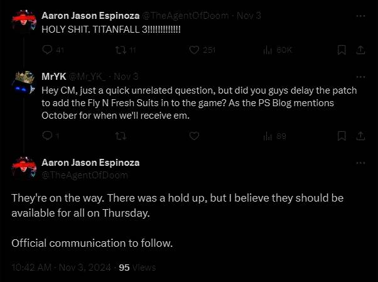
Task: View analytics of MrYK's 89 views tweet
Action: [267, 135]
